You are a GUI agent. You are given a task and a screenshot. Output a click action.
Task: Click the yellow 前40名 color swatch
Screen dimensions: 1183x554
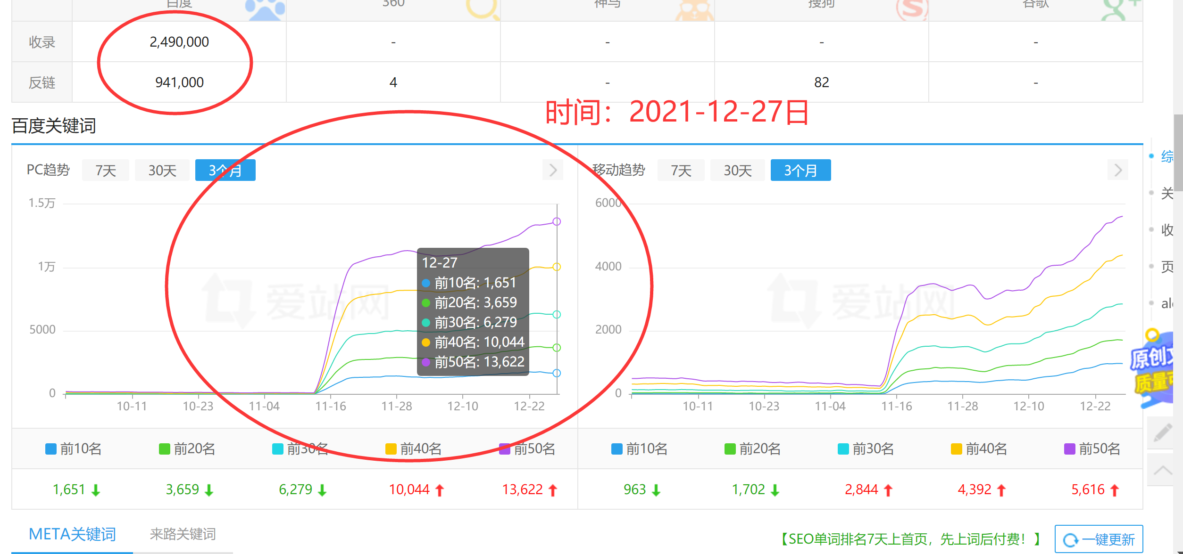pos(391,448)
